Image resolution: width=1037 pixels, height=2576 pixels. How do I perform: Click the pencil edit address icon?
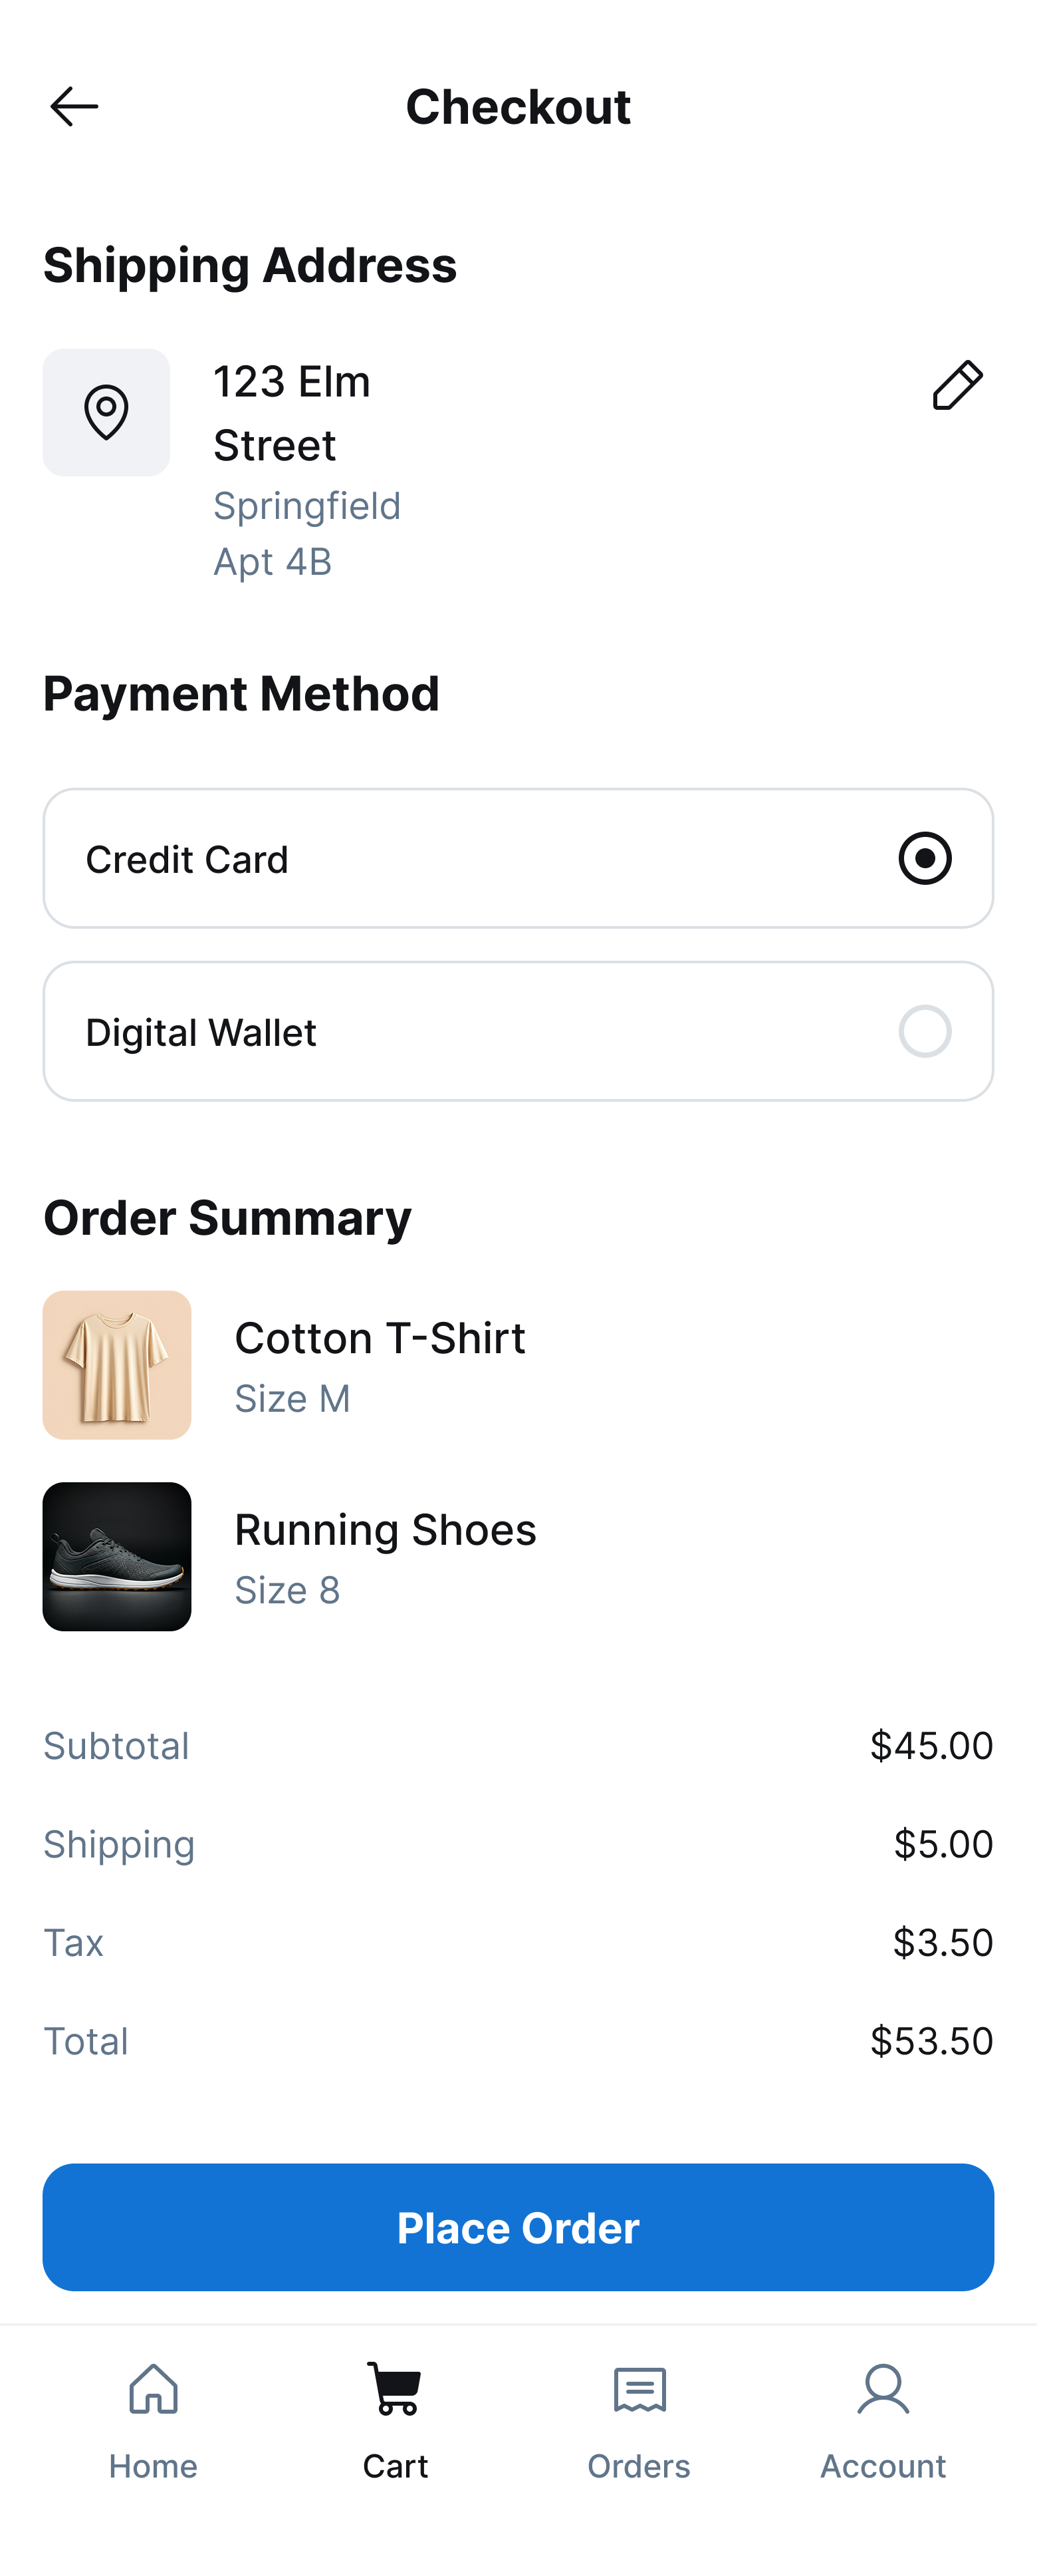[957, 386]
